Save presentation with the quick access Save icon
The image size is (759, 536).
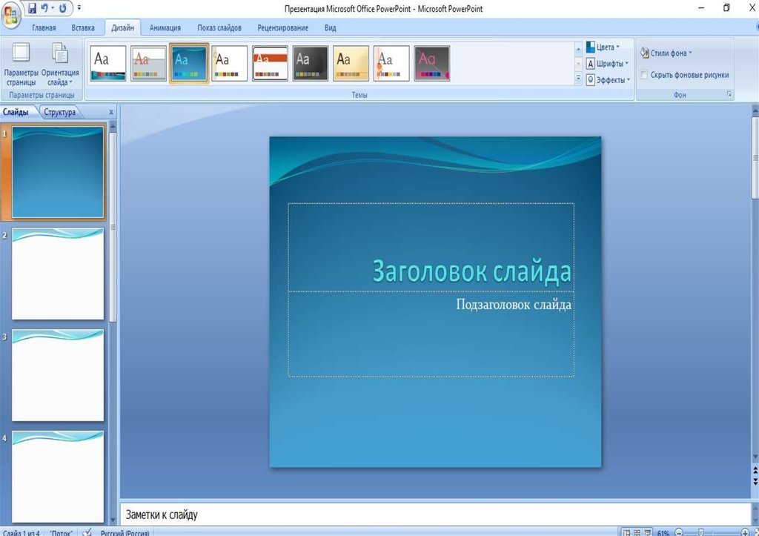click(x=32, y=8)
